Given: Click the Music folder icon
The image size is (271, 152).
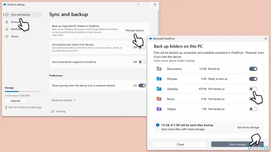Looking at the screenshot, I should click(x=159, y=99).
